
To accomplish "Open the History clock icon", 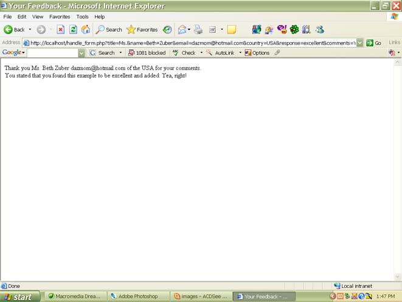I will [167, 30].
